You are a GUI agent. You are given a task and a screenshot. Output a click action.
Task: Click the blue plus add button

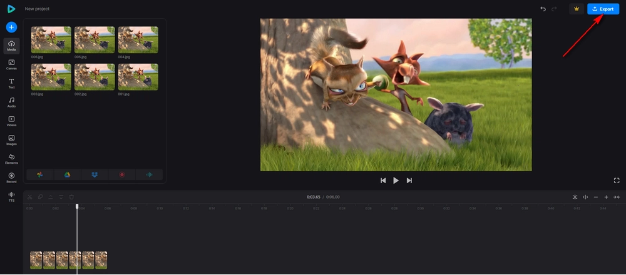coord(11,27)
